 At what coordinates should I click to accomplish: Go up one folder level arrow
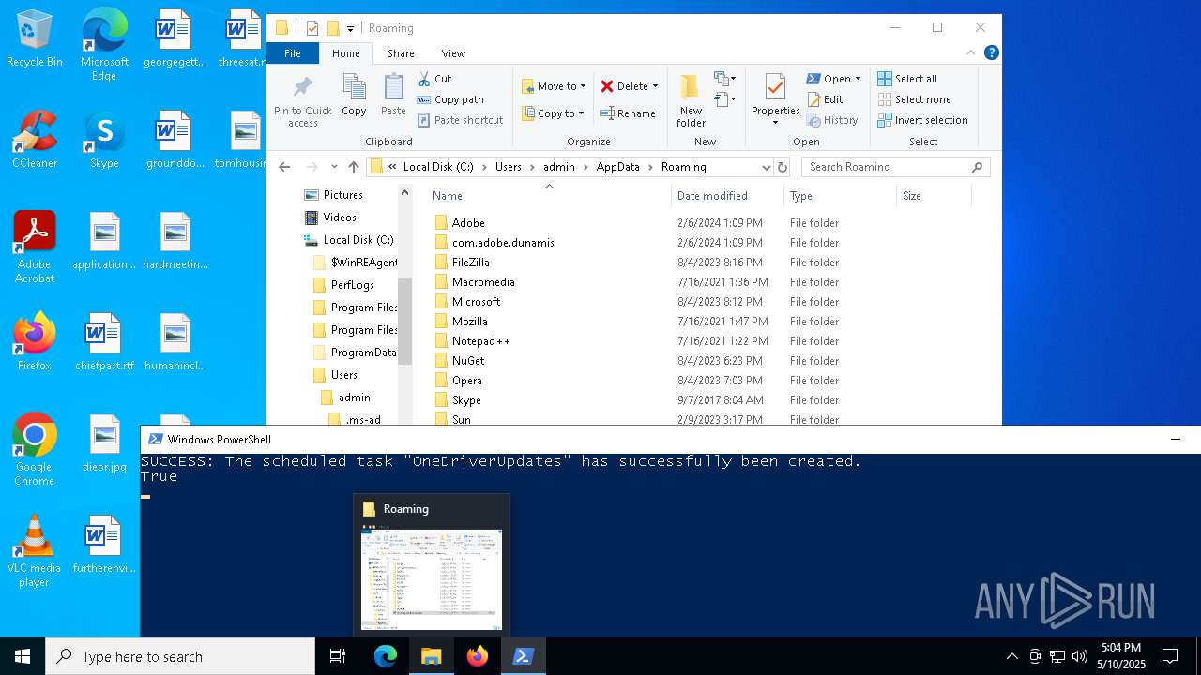(x=353, y=167)
